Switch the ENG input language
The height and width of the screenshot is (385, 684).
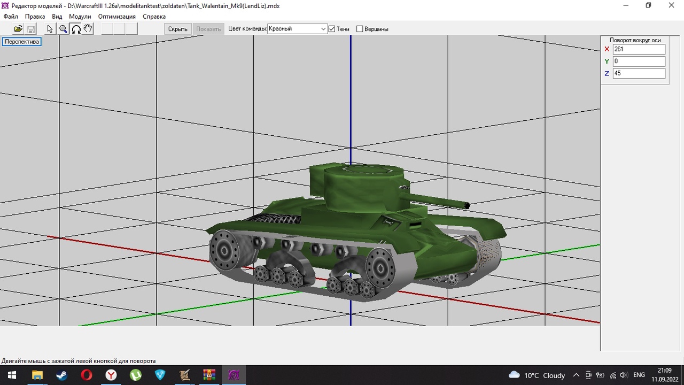tap(639, 375)
